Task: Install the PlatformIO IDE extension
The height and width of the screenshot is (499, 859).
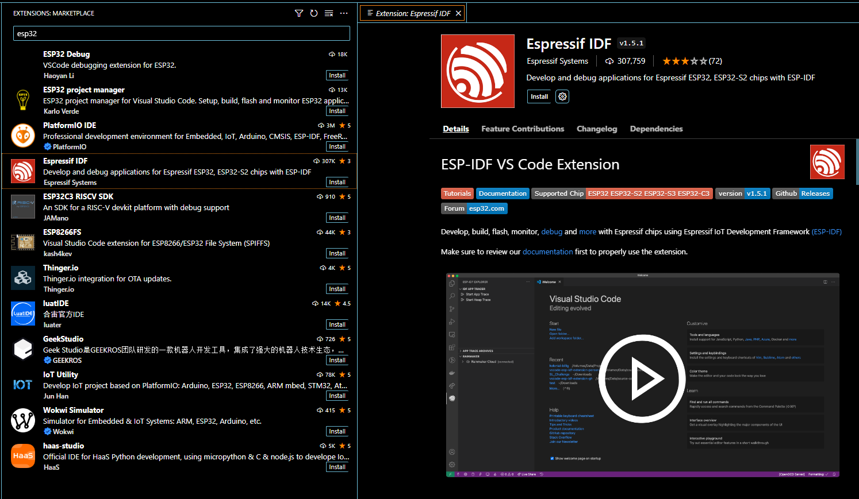Action: pos(337,146)
